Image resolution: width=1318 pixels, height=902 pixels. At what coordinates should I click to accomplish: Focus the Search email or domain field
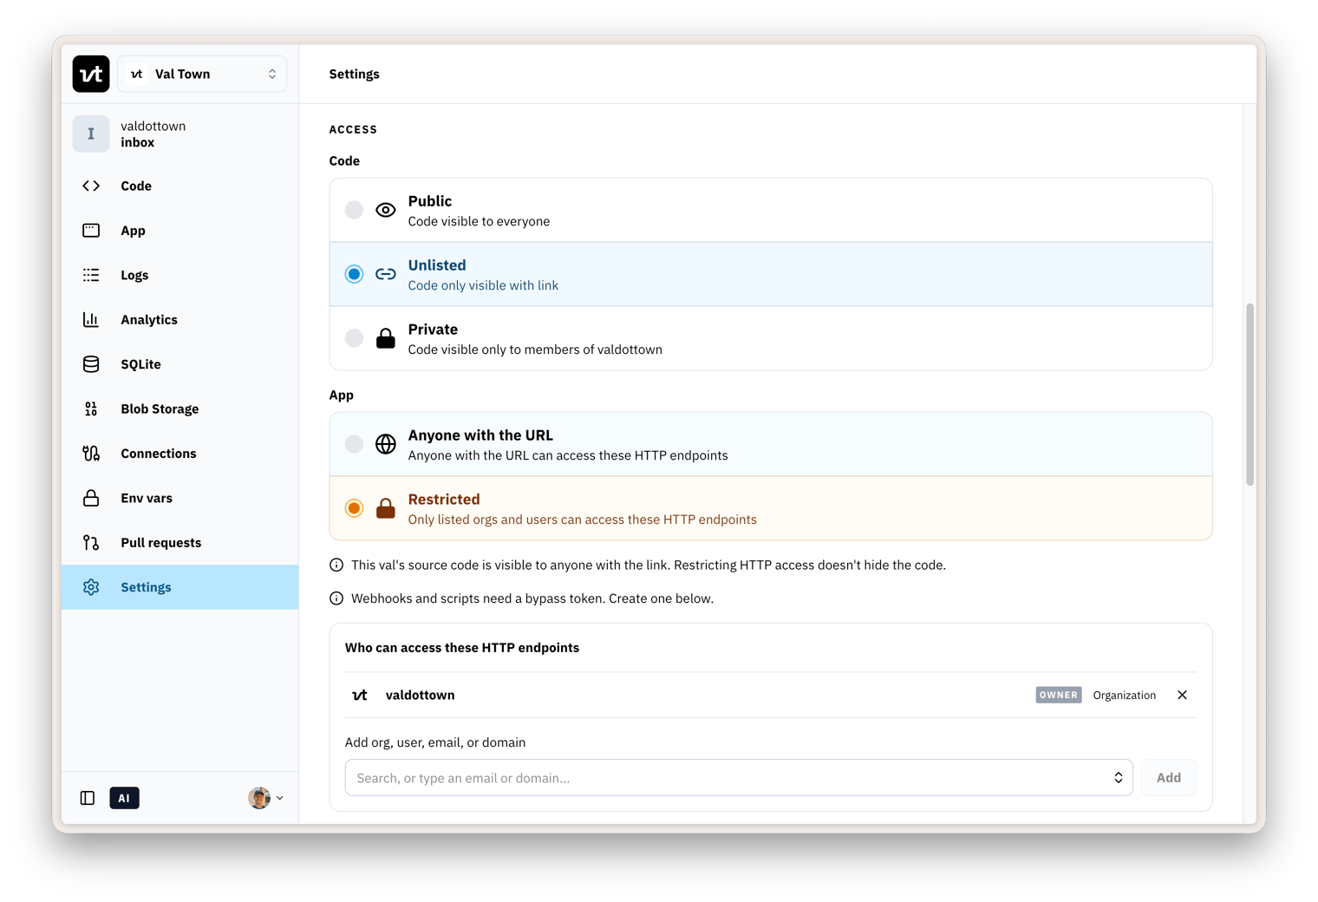[739, 778]
